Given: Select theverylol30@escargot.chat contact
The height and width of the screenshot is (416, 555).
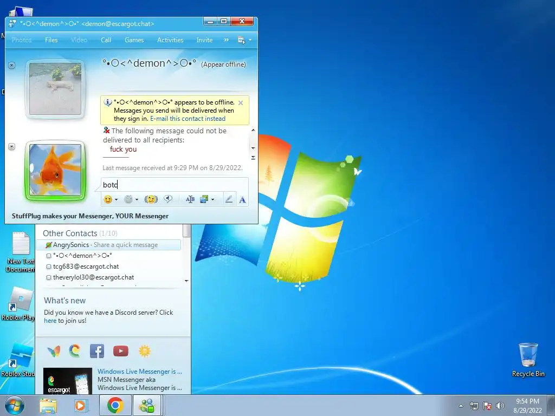Looking at the screenshot, I should [x=93, y=277].
